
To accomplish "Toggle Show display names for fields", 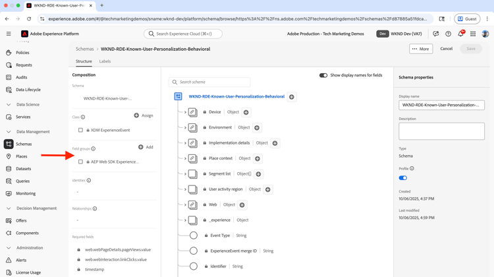I will 323,75.
